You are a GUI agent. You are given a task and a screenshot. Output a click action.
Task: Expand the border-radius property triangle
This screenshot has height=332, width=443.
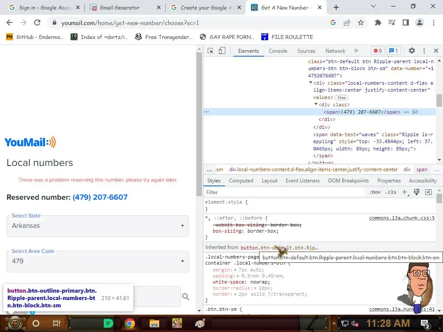point(256,288)
